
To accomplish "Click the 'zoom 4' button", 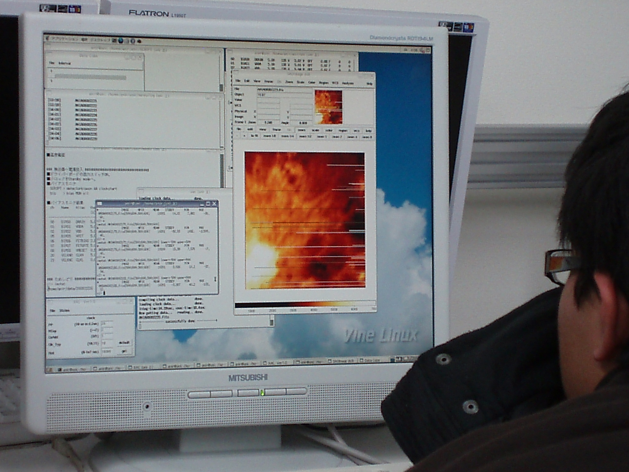I will [352, 137].
